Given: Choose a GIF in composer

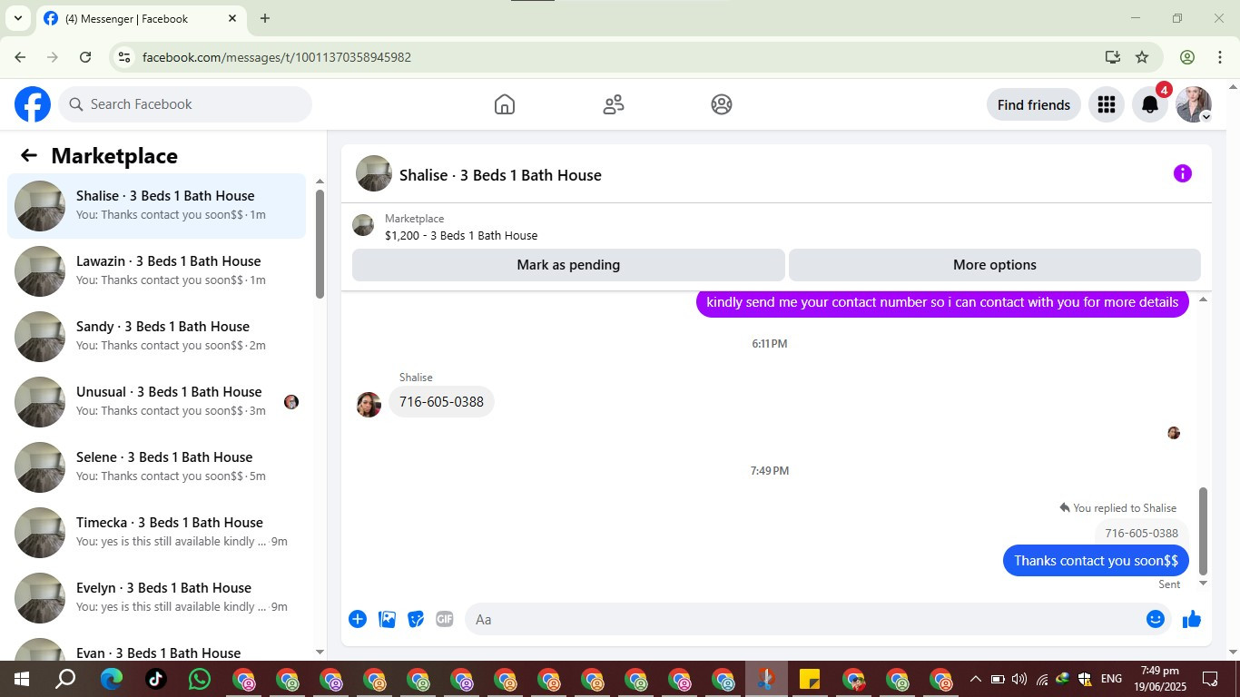Looking at the screenshot, I should 444,619.
